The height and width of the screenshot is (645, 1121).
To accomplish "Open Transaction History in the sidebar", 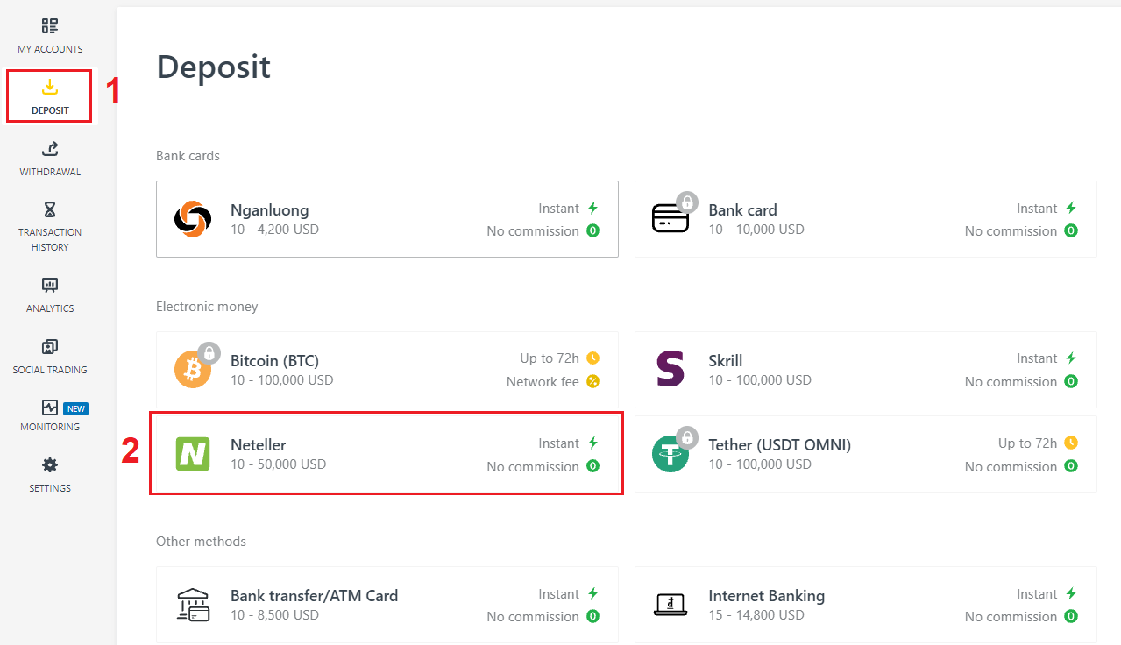I will pyautogui.click(x=50, y=226).
